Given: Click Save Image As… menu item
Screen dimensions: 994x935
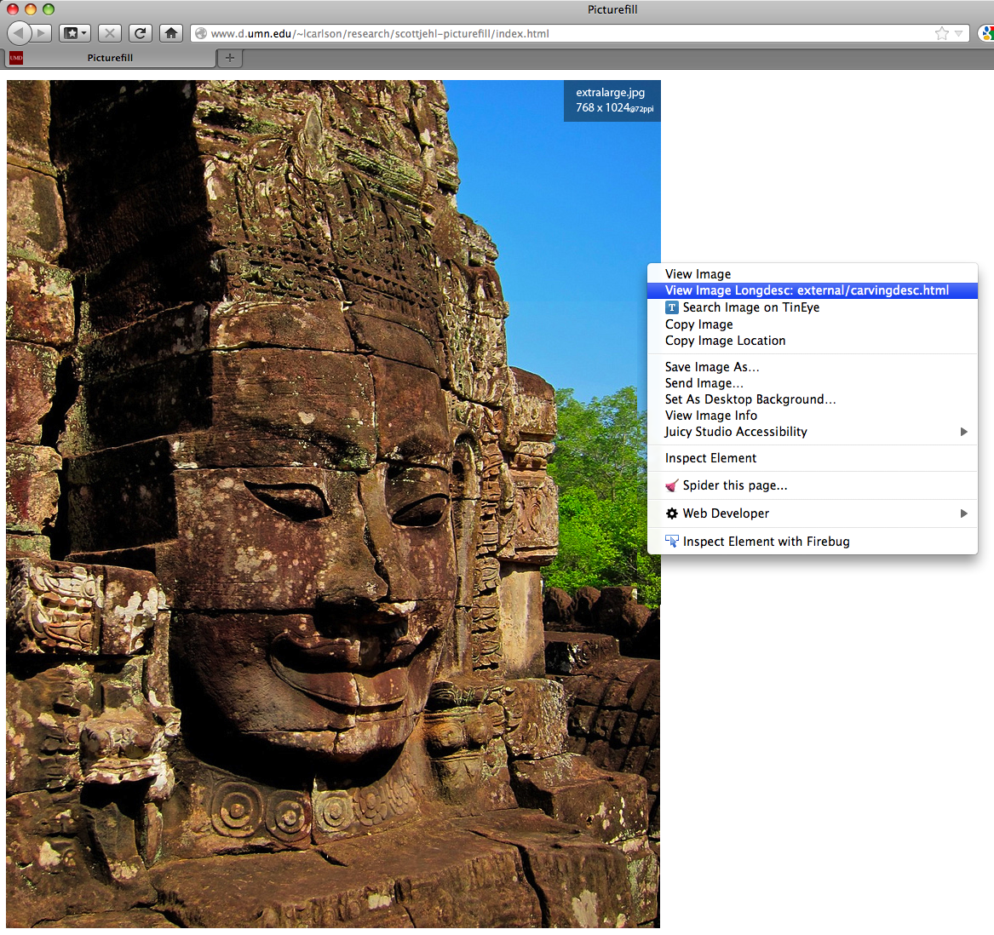Looking at the screenshot, I should [712, 367].
